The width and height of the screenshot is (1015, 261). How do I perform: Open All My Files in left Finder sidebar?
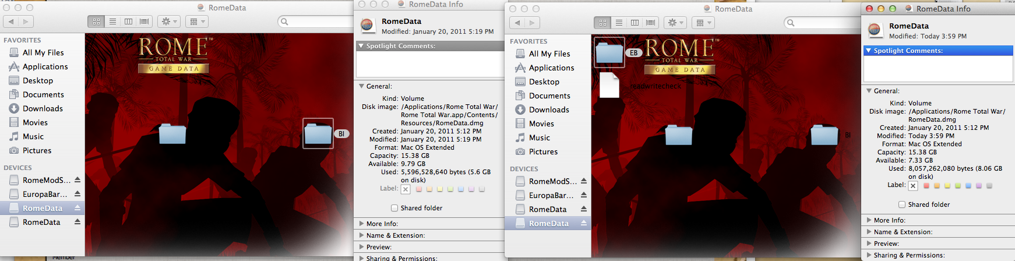[x=42, y=52]
